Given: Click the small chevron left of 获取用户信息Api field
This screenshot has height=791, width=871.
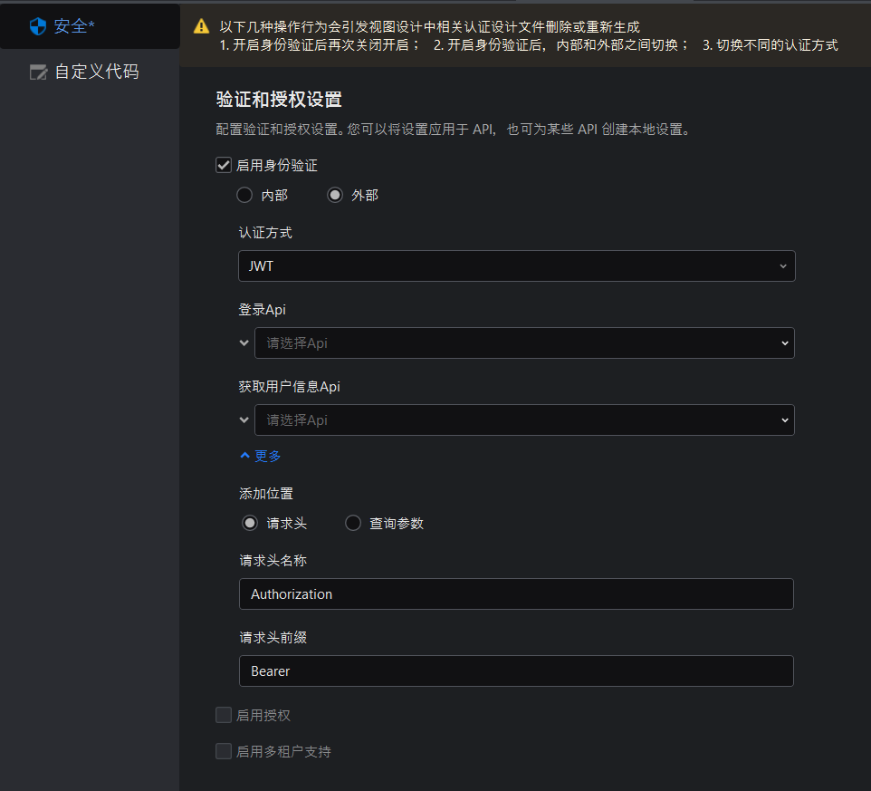Looking at the screenshot, I should pyautogui.click(x=244, y=420).
